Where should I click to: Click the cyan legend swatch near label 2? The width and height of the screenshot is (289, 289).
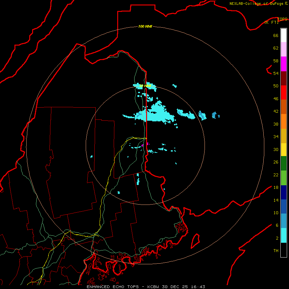(x=284, y=235)
